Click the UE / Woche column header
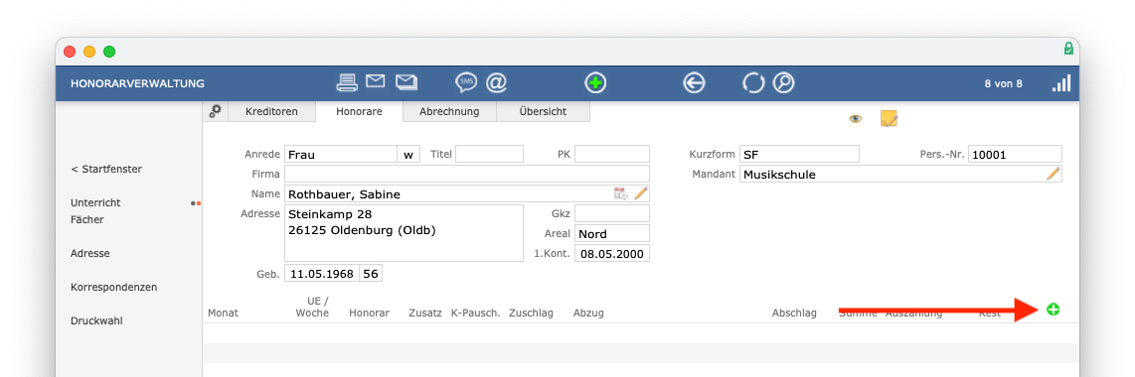Viewport: 1135px width, 377px height. coord(313,307)
